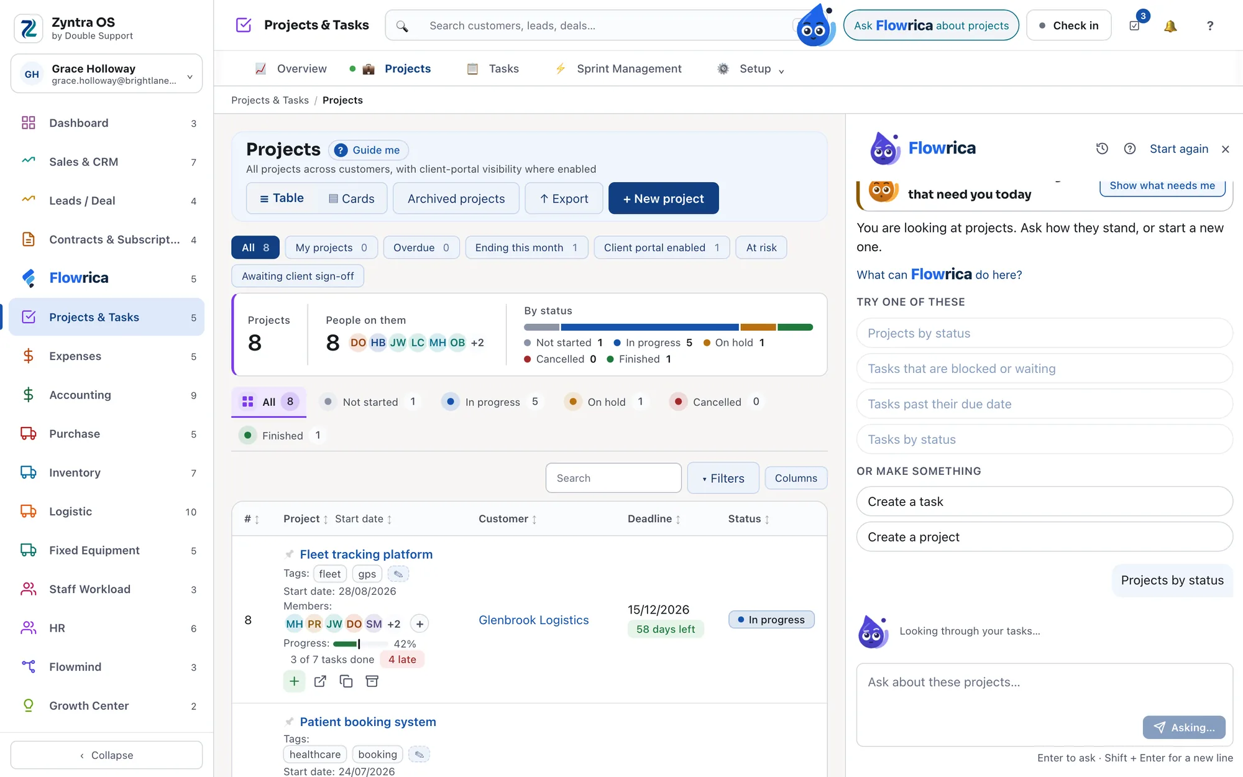Screen dimensions: 1243x777
Task: Select the In progress status tab
Action: 491,402
